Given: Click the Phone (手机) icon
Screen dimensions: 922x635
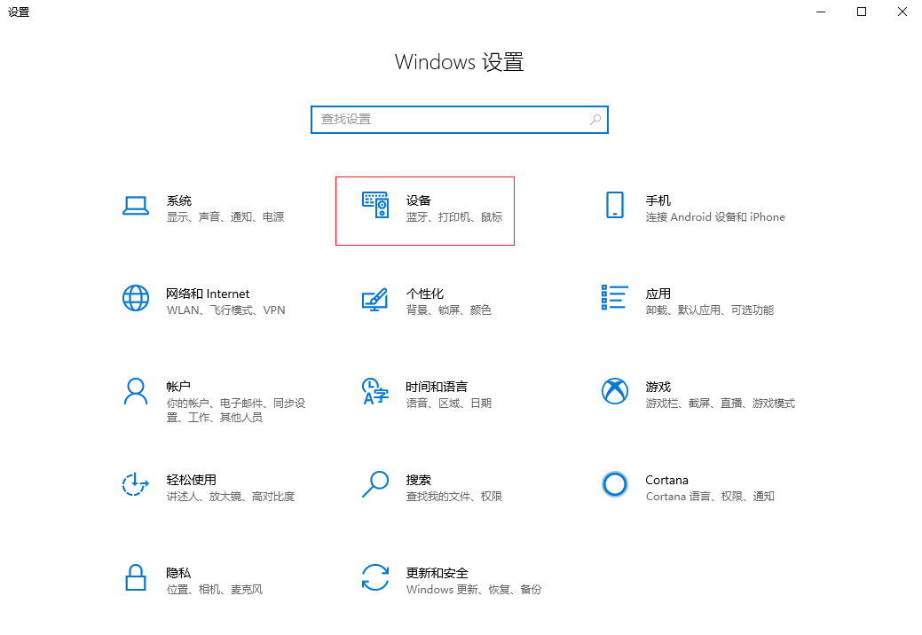Looking at the screenshot, I should [x=614, y=206].
